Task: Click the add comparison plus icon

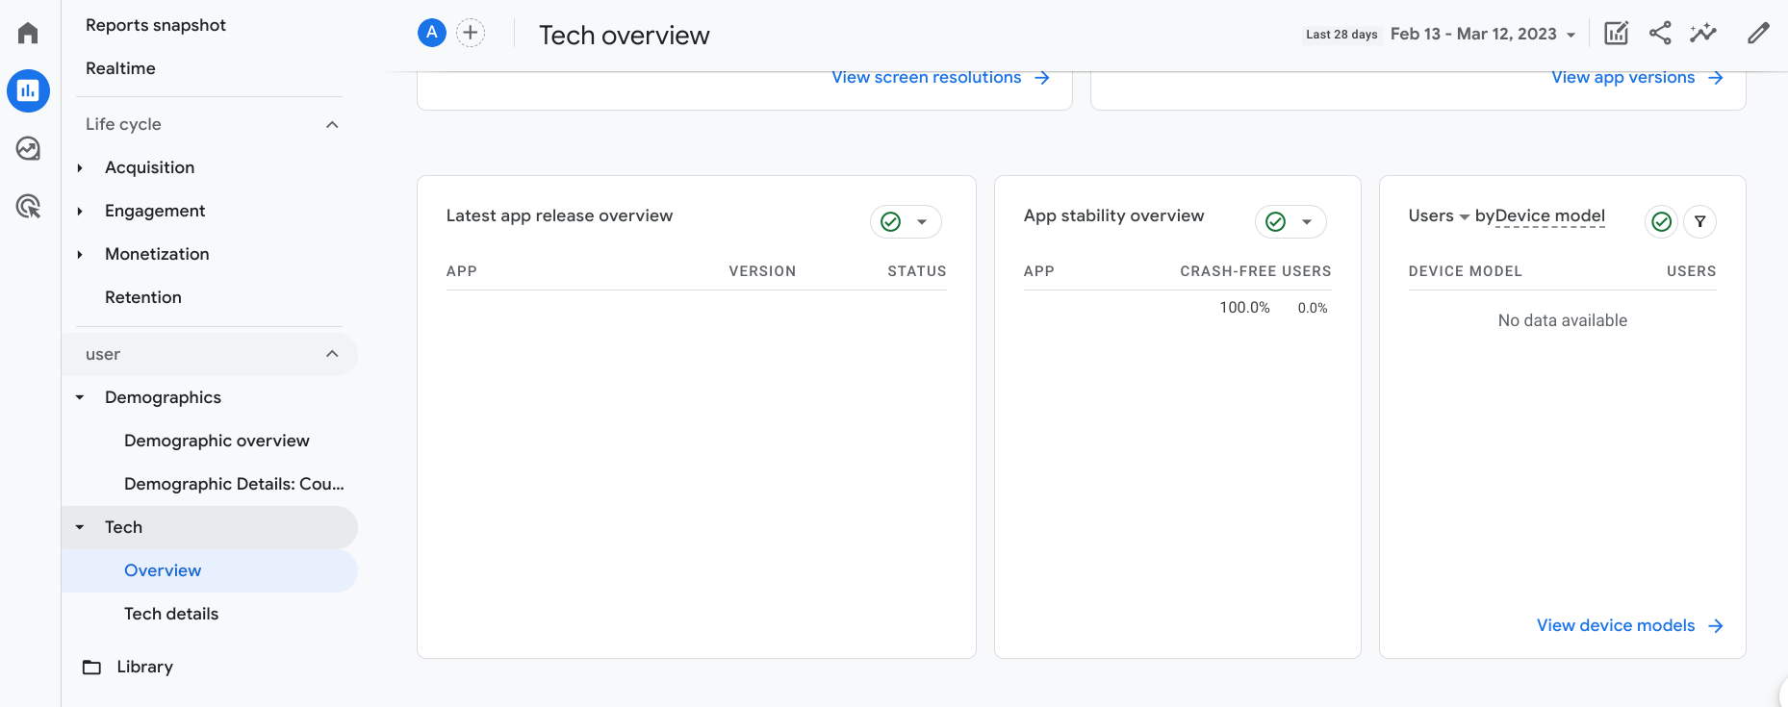Action: tap(470, 33)
